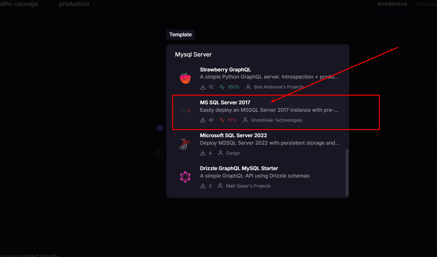Open the production environment dropdown
This screenshot has width=437, height=257.
[x=78, y=4]
